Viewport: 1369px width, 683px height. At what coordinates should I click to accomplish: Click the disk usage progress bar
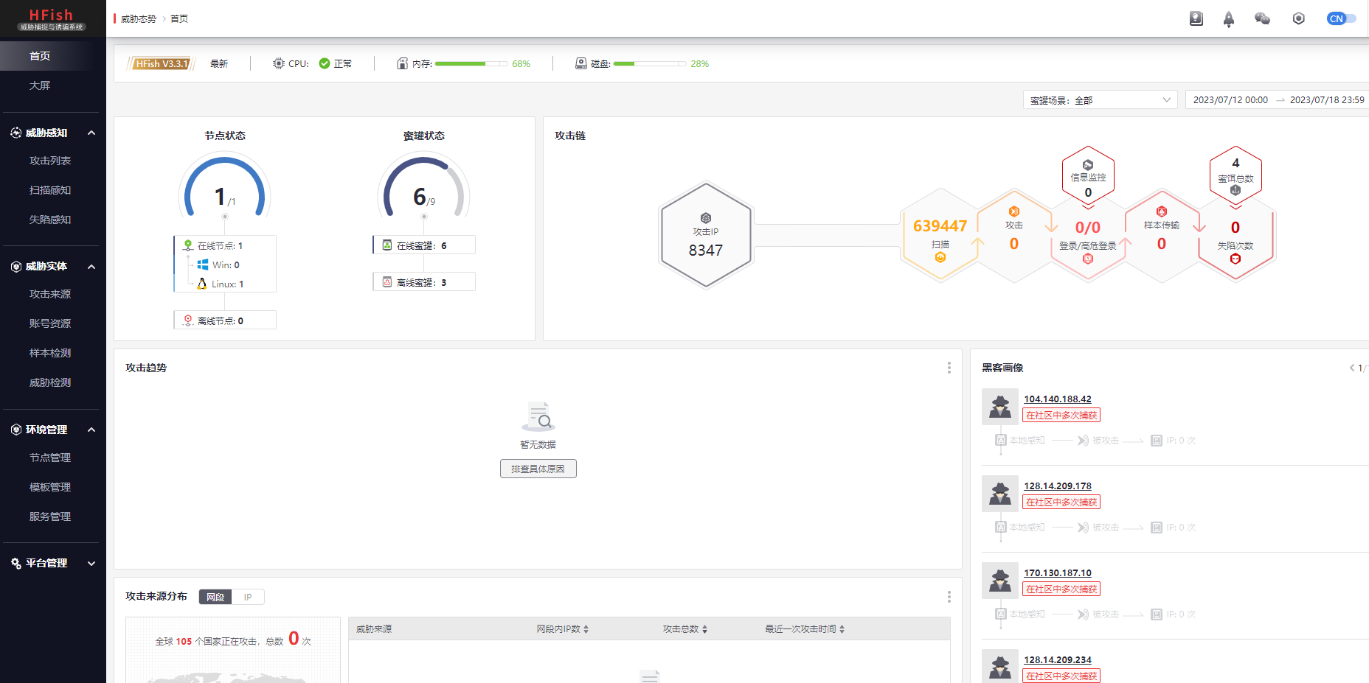(x=650, y=64)
